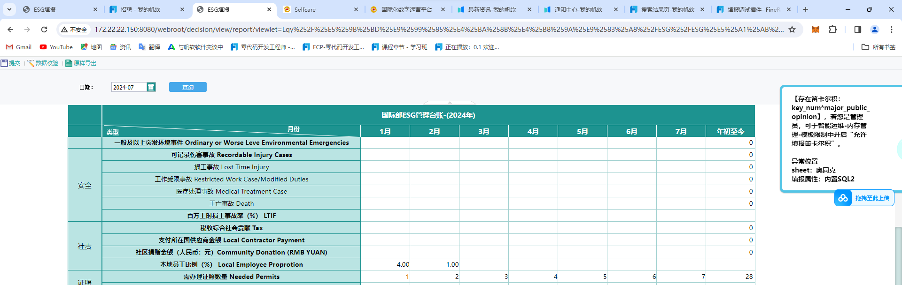This screenshot has width=902, height=285.
Task: Open the MetaMask fox extension
Action: (x=816, y=30)
